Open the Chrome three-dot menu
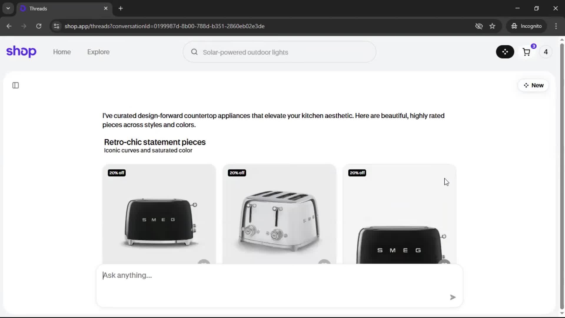This screenshot has height=318, width=565. click(x=556, y=26)
